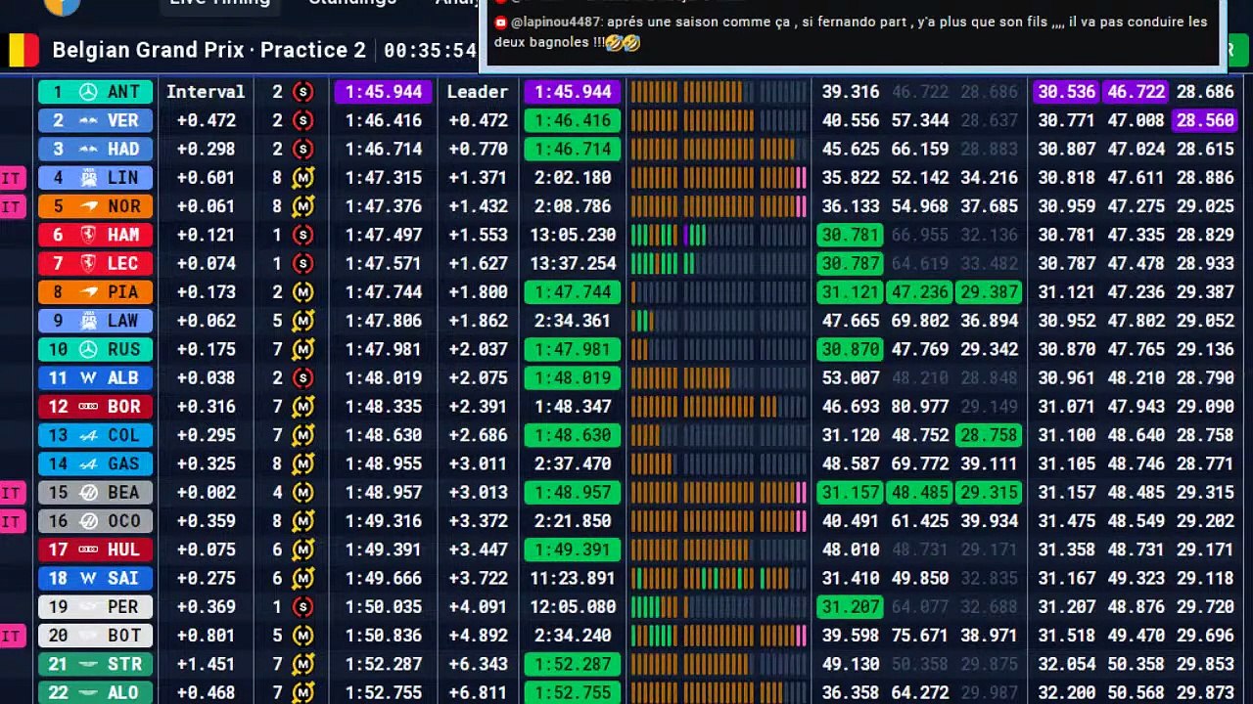Select the GAS driver badge
Image resolution: width=1253 pixels, height=704 pixels.
pos(96,463)
